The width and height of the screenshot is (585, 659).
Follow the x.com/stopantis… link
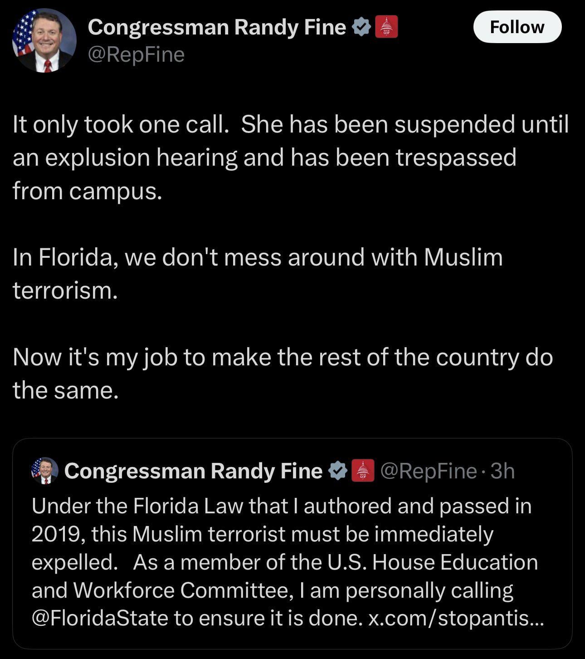[455, 618]
